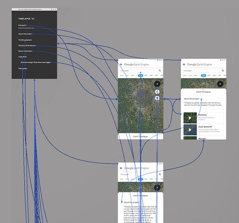Open Search interaction link
The width and height of the screenshot is (239, 223).
pyautogui.click(x=25, y=51)
